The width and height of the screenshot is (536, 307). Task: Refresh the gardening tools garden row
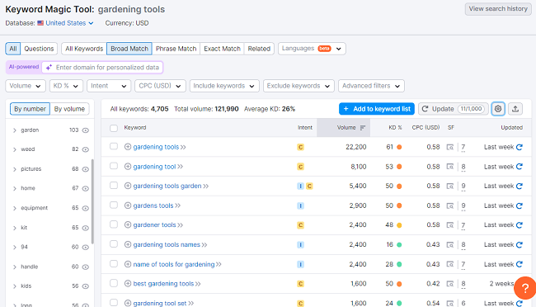[520, 187]
